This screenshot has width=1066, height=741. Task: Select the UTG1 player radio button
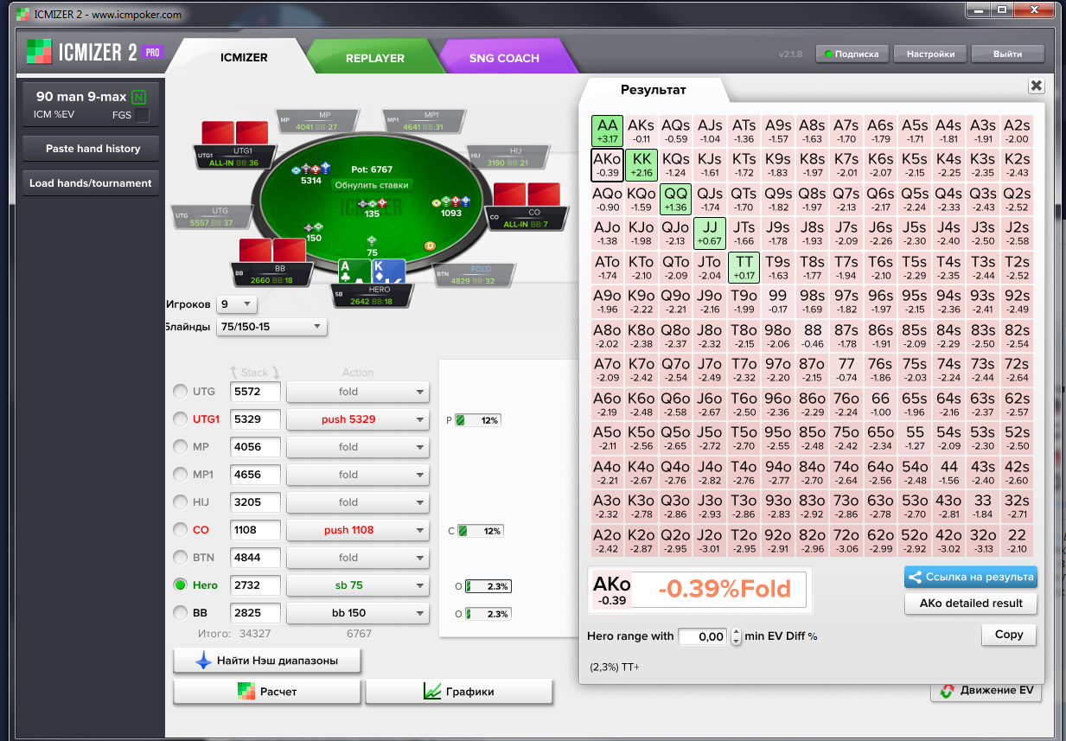(x=181, y=419)
